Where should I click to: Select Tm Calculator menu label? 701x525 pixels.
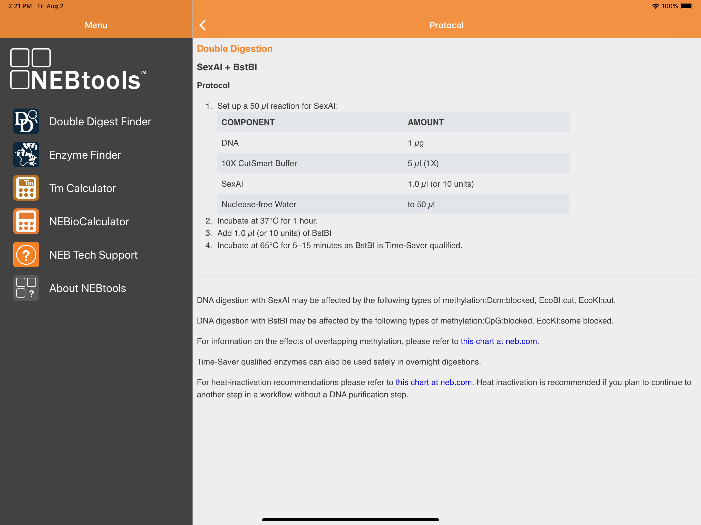(x=82, y=188)
